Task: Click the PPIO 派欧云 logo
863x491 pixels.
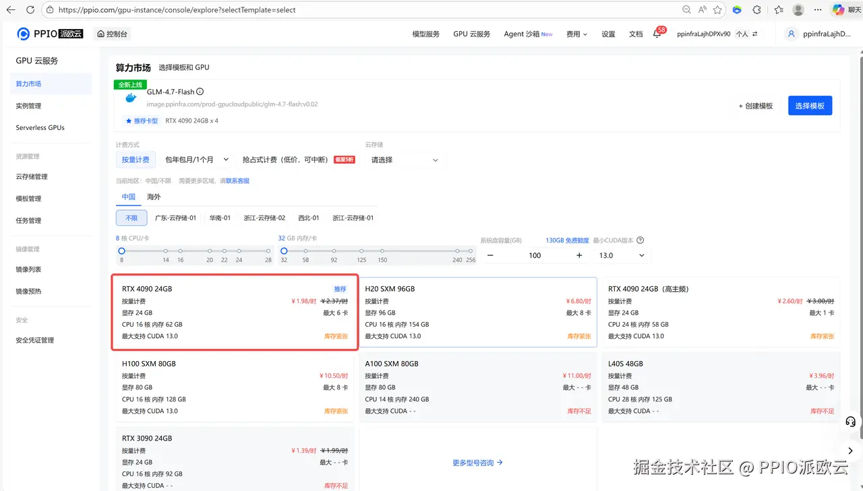Action: [50, 34]
